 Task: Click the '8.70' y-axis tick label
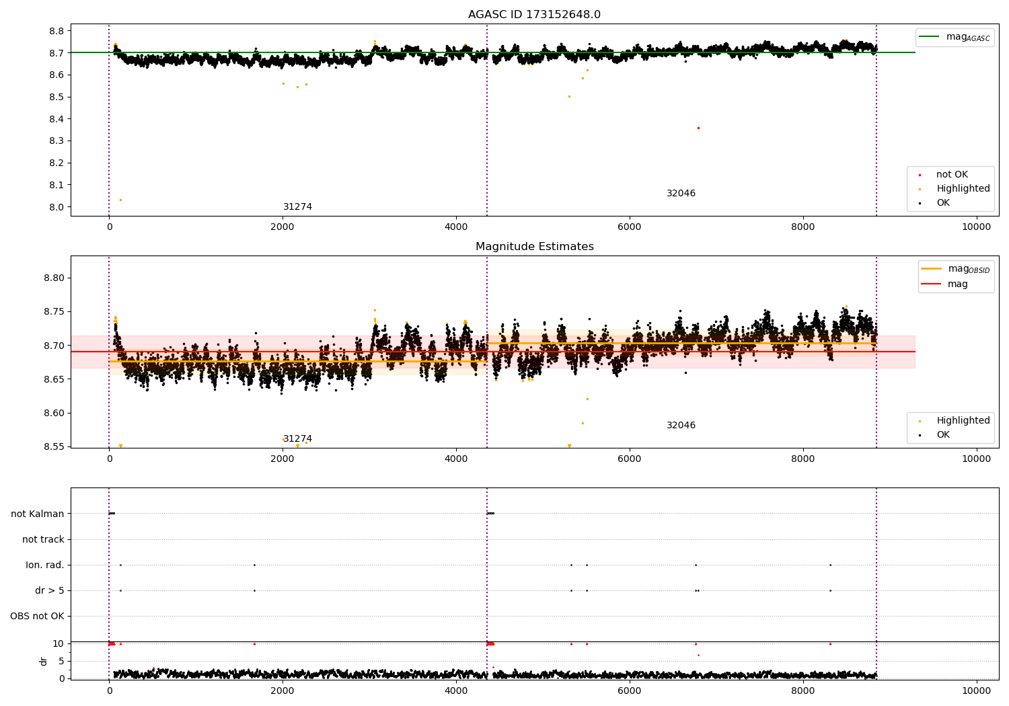tap(54, 346)
